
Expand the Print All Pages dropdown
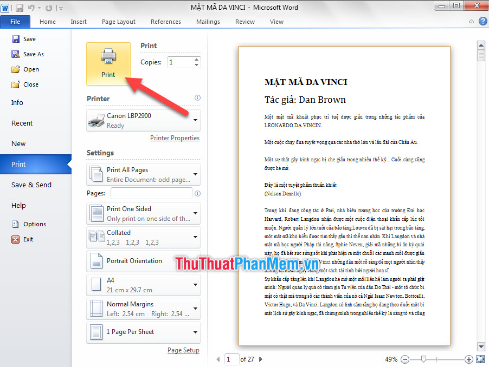[x=143, y=175]
